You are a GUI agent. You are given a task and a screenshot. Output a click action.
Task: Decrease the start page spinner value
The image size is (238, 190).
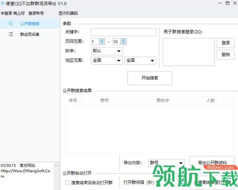[x=102, y=43]
